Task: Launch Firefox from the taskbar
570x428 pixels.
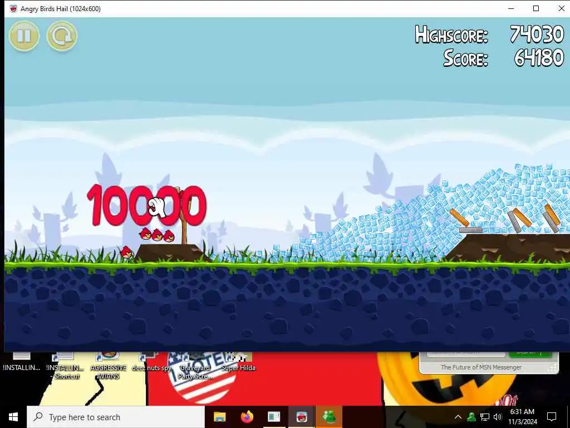Action: click(247, 417)
